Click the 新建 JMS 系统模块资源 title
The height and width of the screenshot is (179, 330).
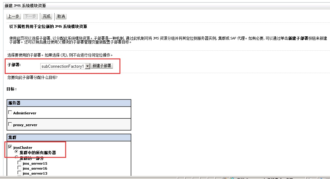click(x=25, y=6)
